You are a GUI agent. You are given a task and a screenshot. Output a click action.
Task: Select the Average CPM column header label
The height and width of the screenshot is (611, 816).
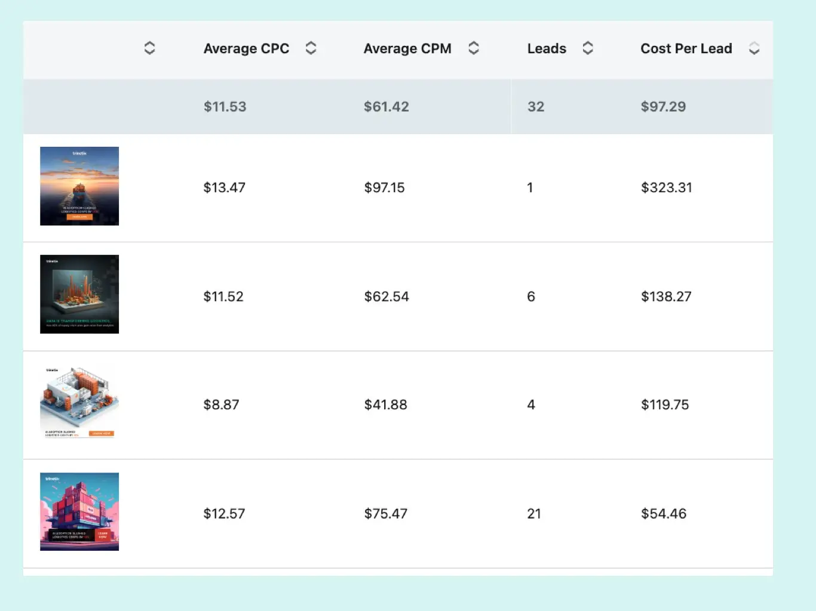click(407, 48)
